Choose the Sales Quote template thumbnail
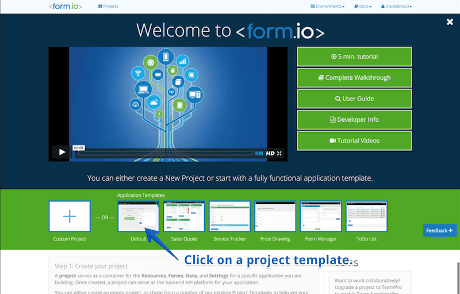460x294 pixels. [x=184, y=216]
